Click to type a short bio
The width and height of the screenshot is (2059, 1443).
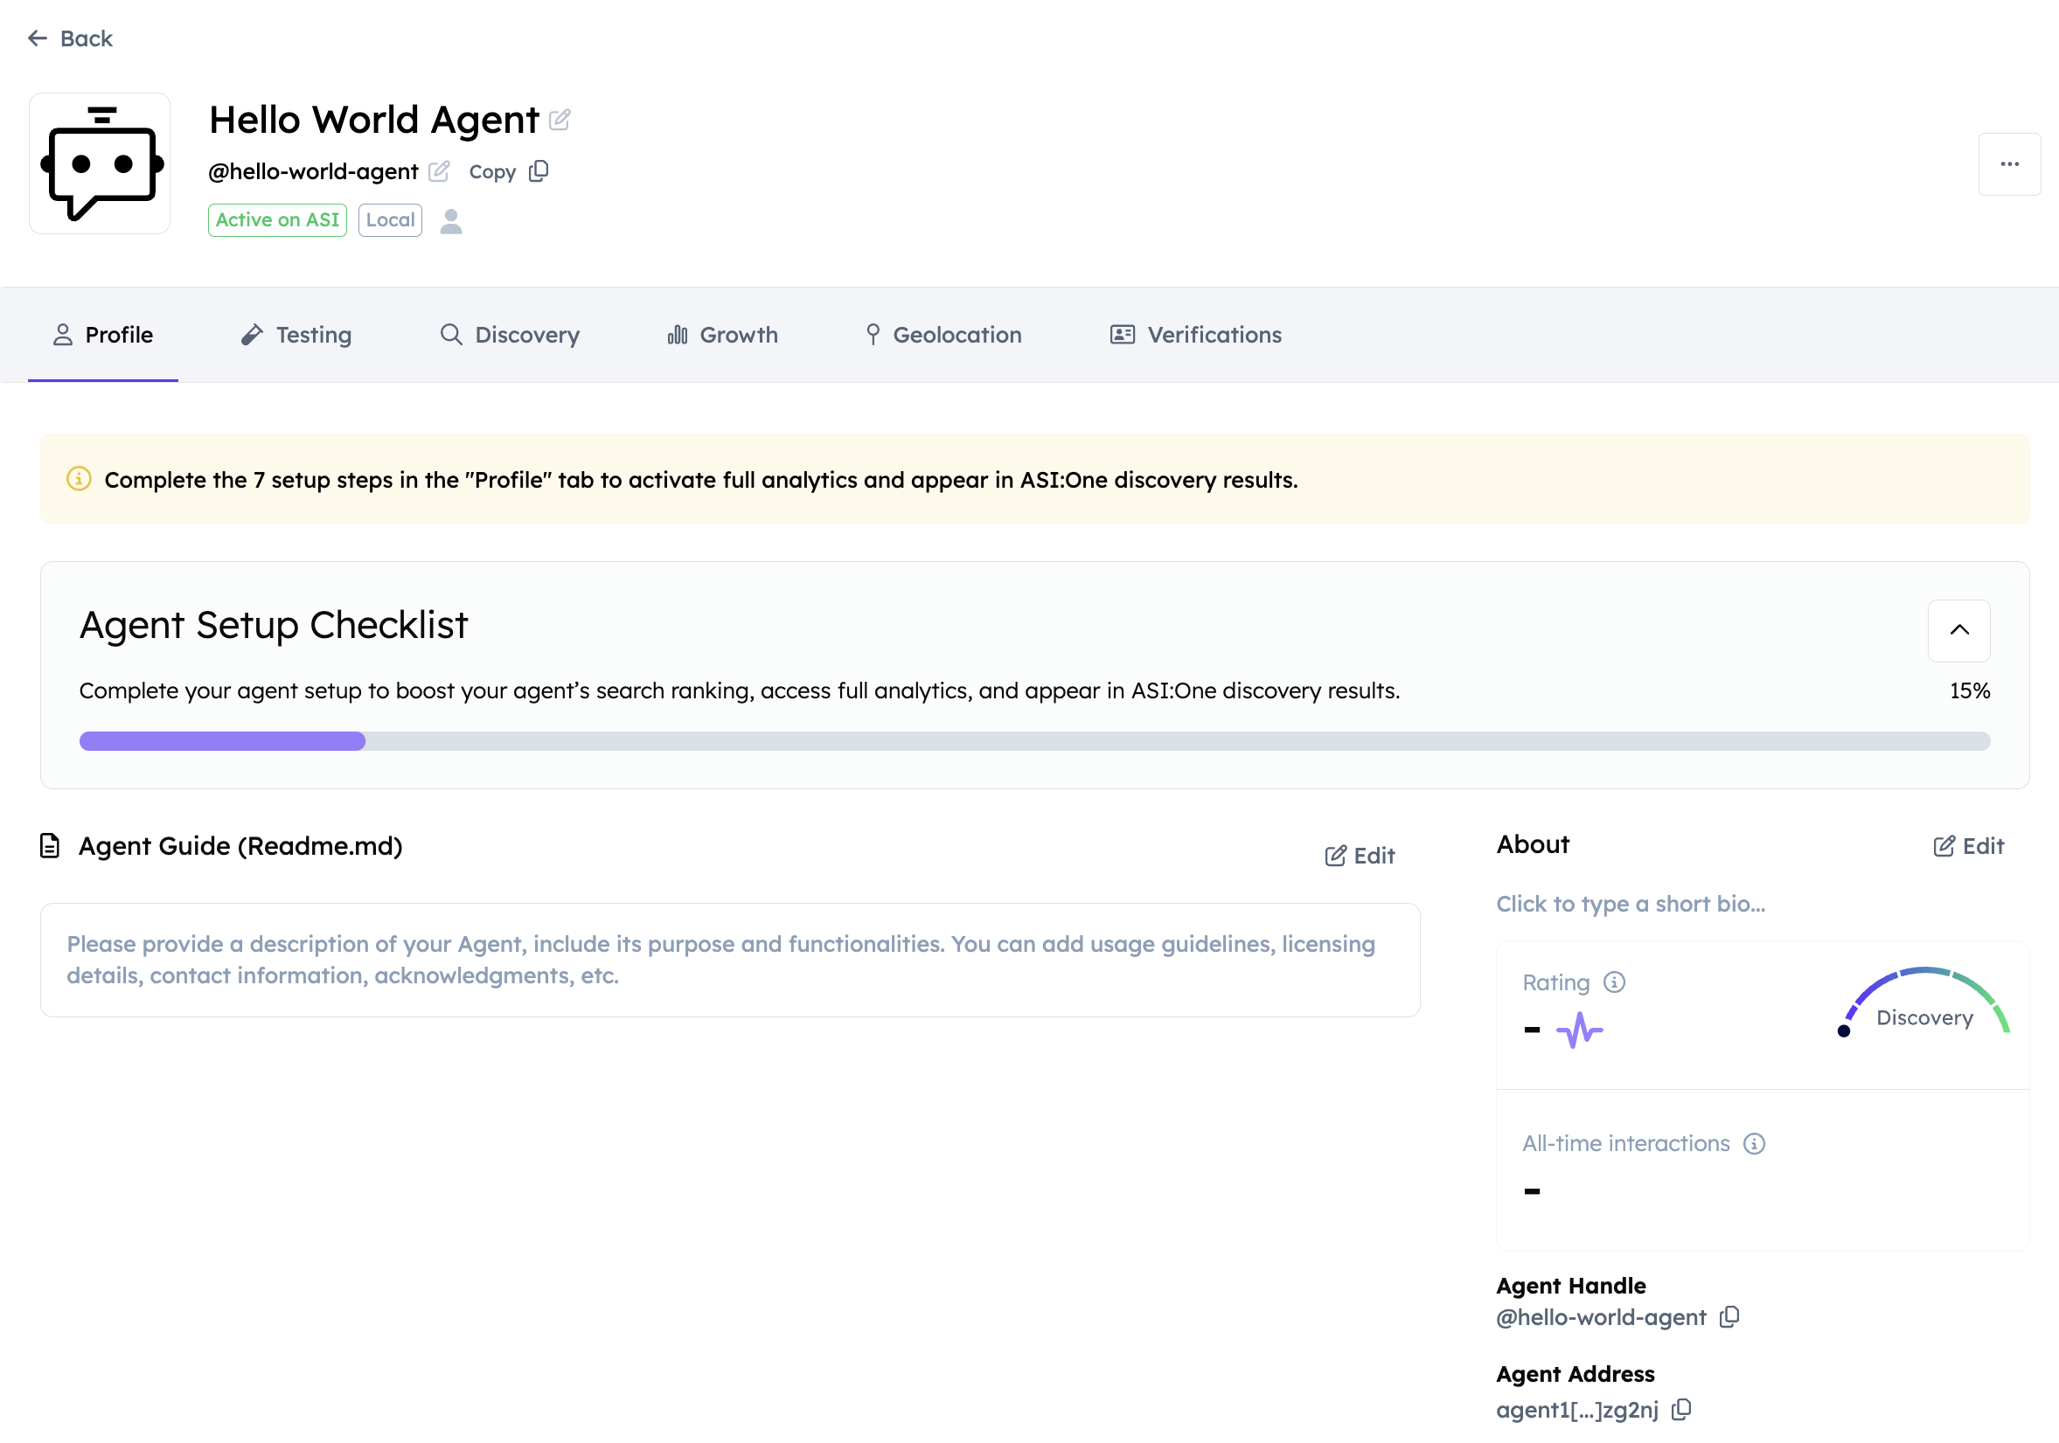(x=1631, y=904)
